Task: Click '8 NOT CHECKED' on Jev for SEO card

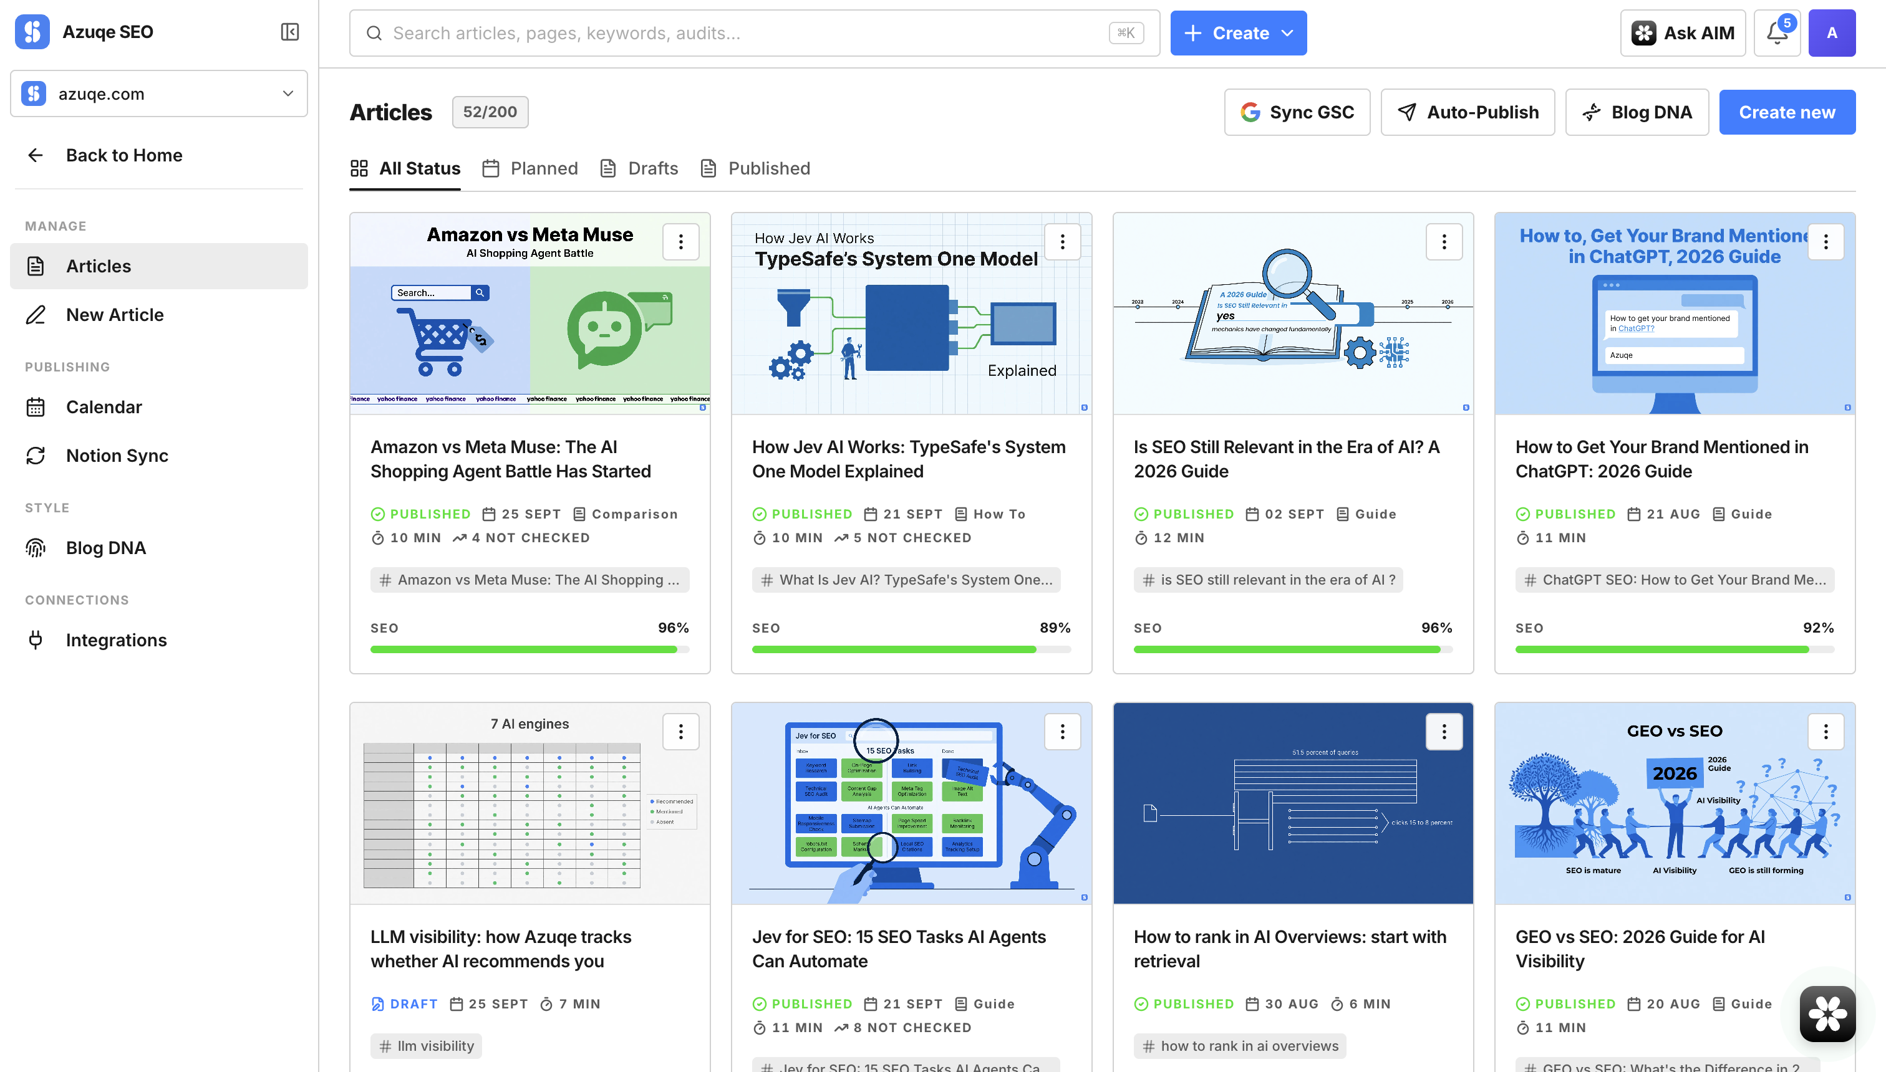Action: tap(903, 1027)
